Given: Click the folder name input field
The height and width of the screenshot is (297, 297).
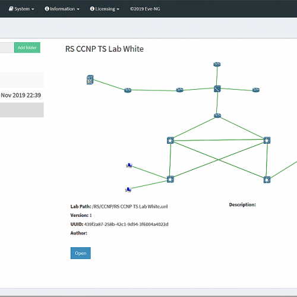Looking at the screenshot, I should point(7,48).
